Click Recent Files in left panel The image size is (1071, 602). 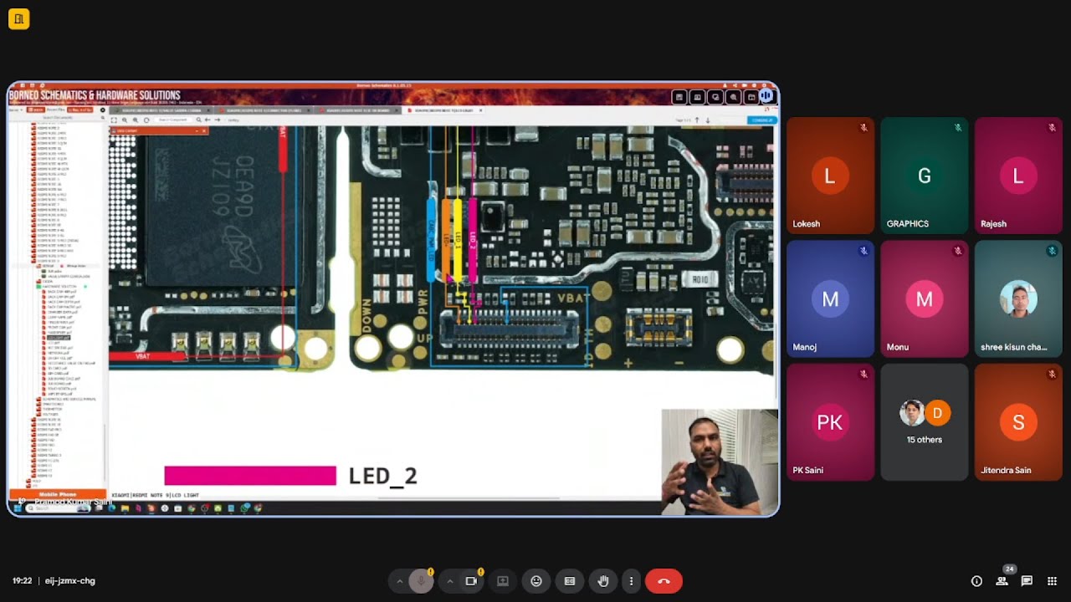[55, 110]
